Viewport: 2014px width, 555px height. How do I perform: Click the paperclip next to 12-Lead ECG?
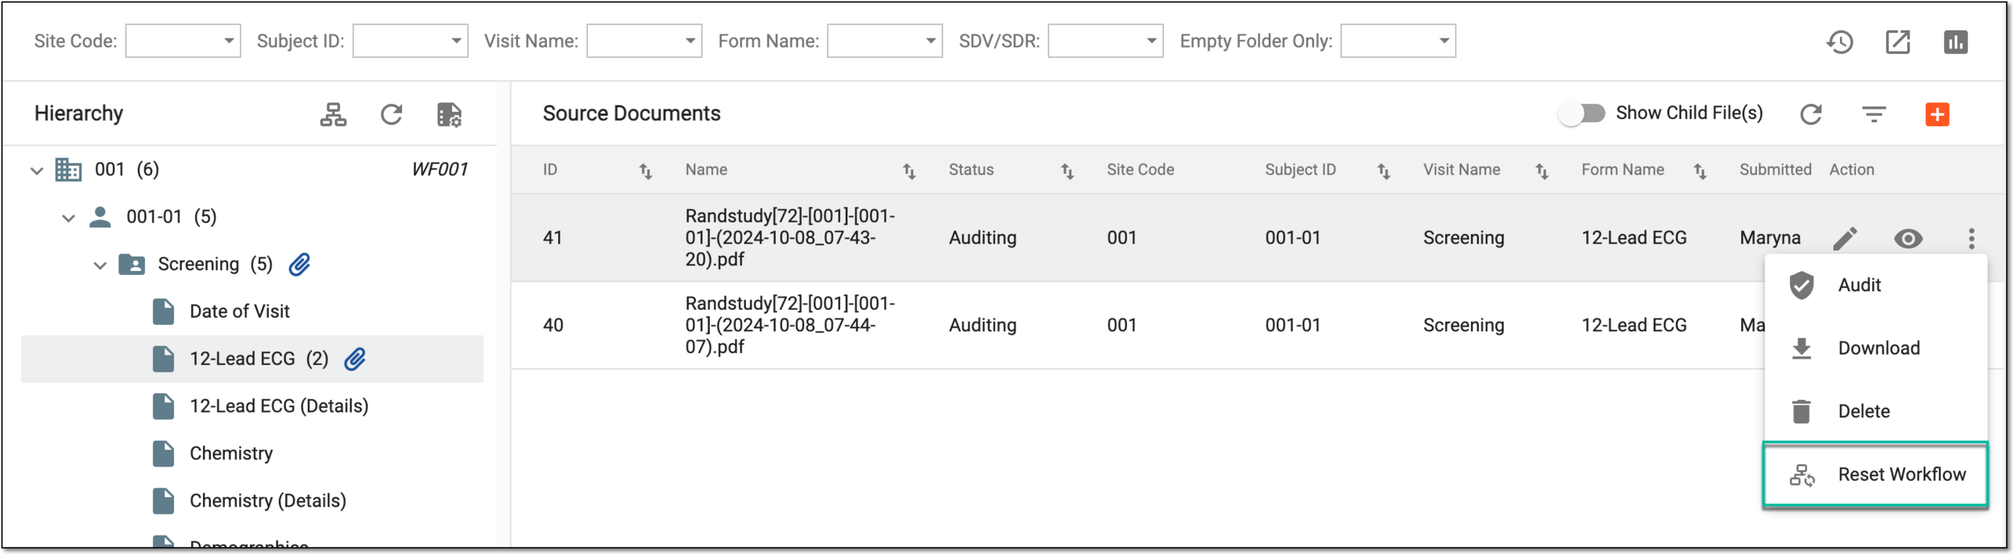coord(355,359)
